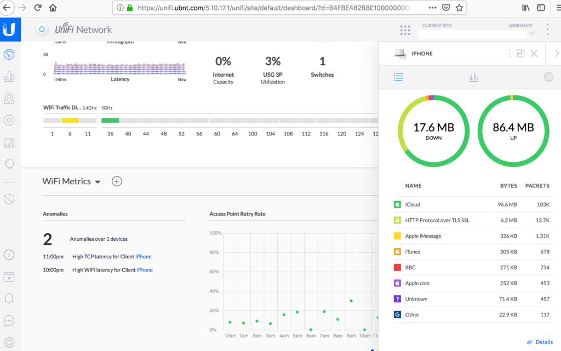Image resolution: width=561 pixels, height=351 pixels.
Task: Open the shield icon in sidebar
Action: [x=9, y=199]
